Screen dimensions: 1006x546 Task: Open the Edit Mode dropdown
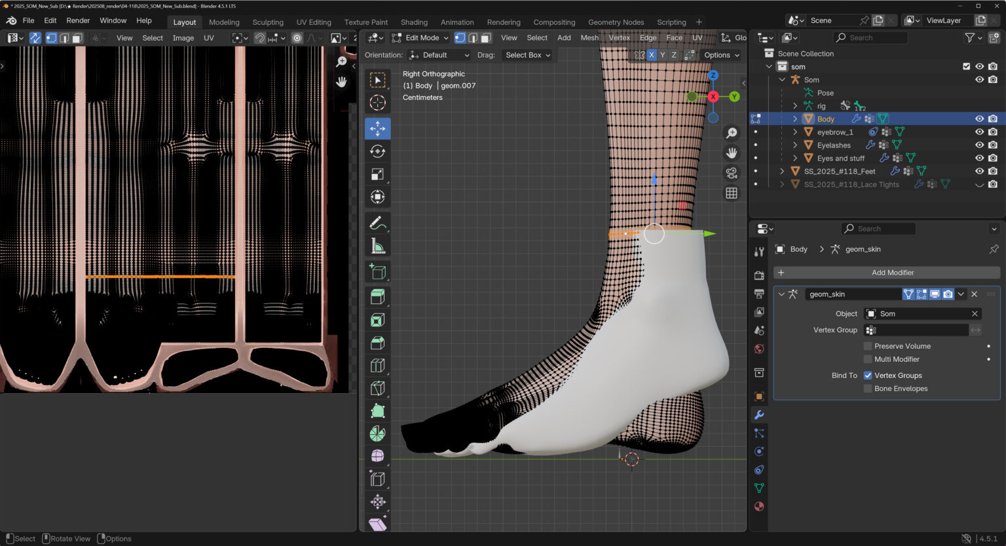[420, 38]
